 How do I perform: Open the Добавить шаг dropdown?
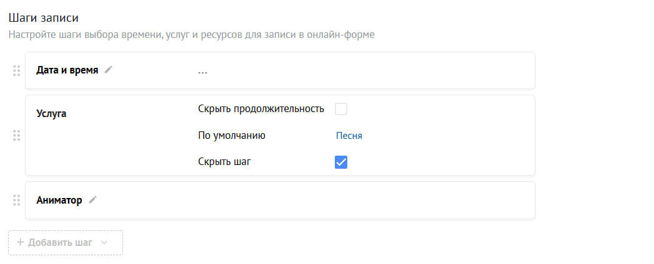tap(66, 242)
